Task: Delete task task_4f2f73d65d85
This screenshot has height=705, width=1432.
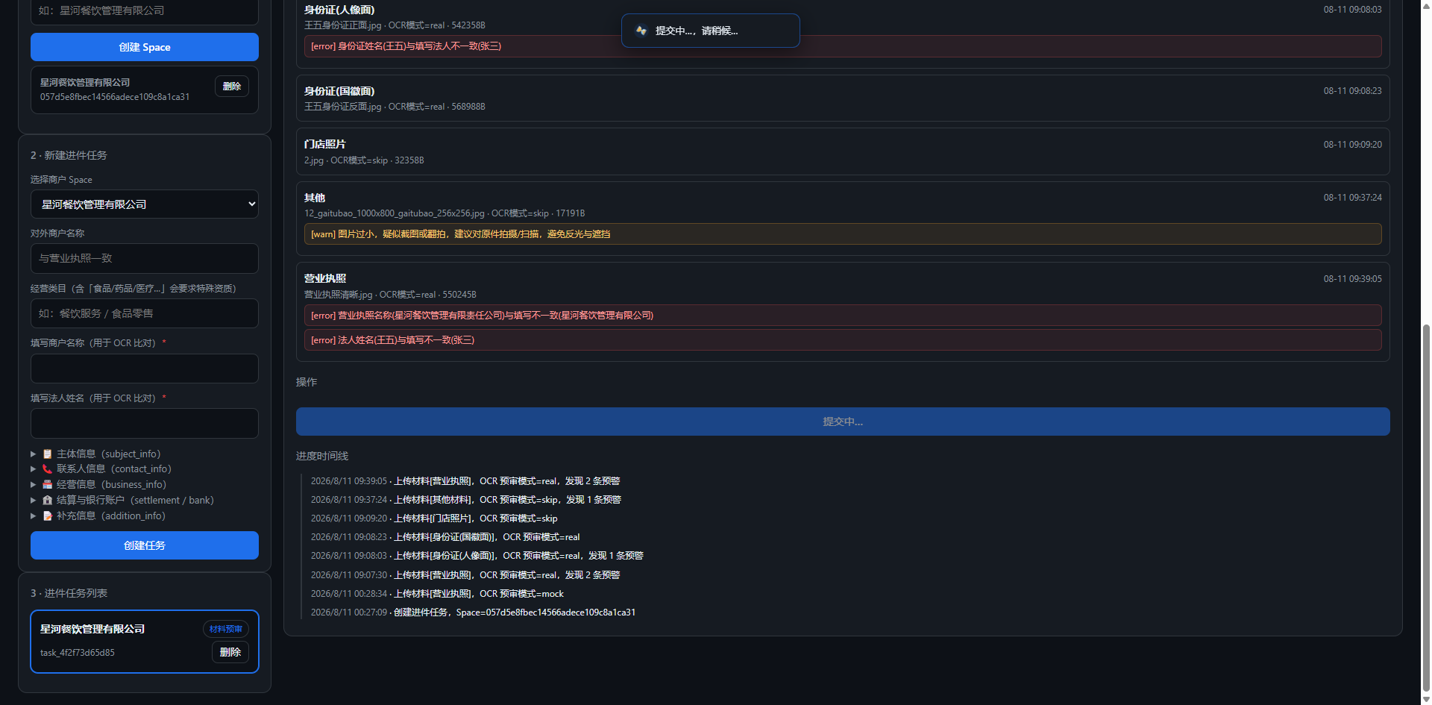Action: pyautogui.click(x=230, y=652)
